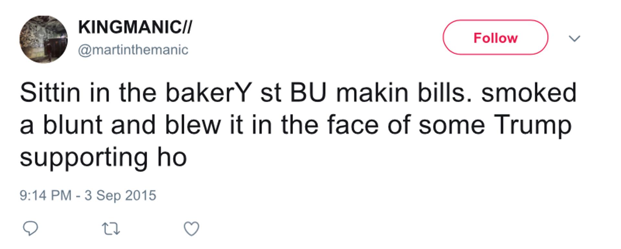The image size is (621, 249).
Task: Follow the @martinthemanic account
Action: point(495,37)
